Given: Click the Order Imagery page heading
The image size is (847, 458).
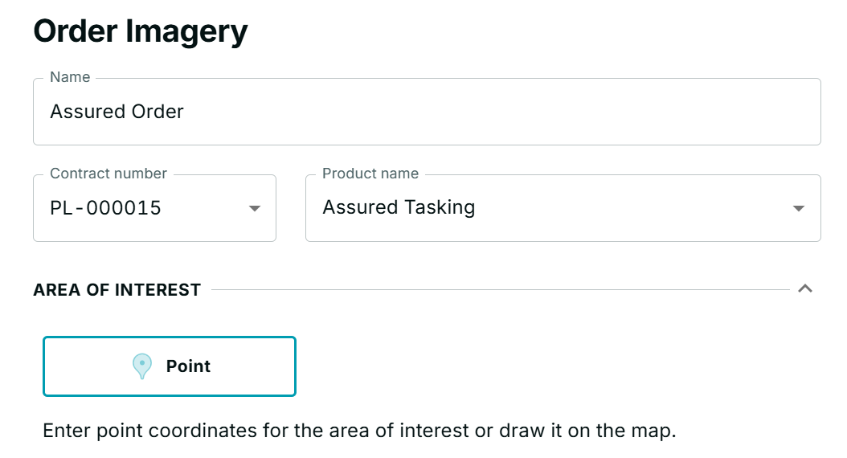Looking at the screenshot, I should (x=141, y=32).
